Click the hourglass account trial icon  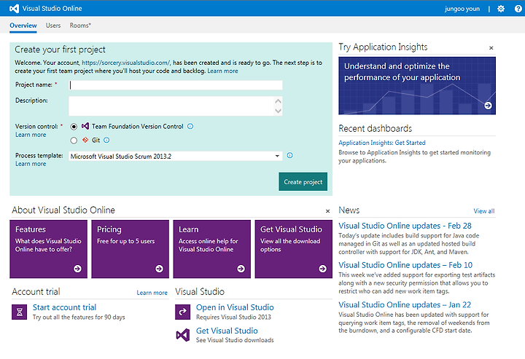pyautogui.click(x=20, y=312)
